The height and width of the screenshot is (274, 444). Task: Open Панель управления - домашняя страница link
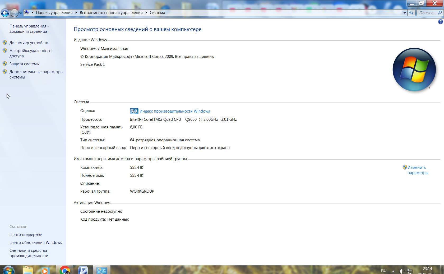(x=29, y=29)
